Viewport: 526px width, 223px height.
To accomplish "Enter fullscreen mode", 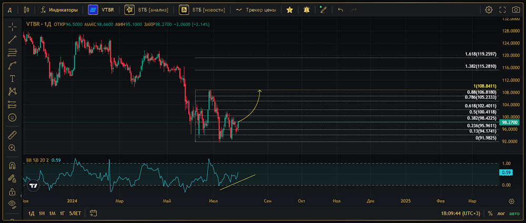I will tap(502, 10).
